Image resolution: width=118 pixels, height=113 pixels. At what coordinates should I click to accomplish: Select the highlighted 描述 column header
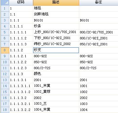tap(56, 2)
